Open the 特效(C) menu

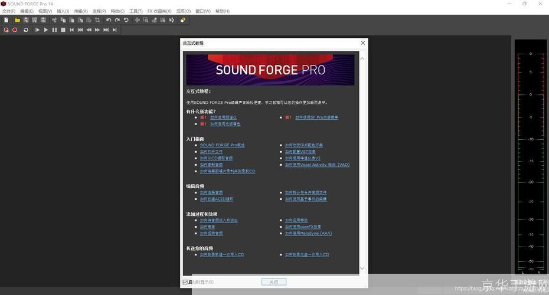click(x=117, y=11)
